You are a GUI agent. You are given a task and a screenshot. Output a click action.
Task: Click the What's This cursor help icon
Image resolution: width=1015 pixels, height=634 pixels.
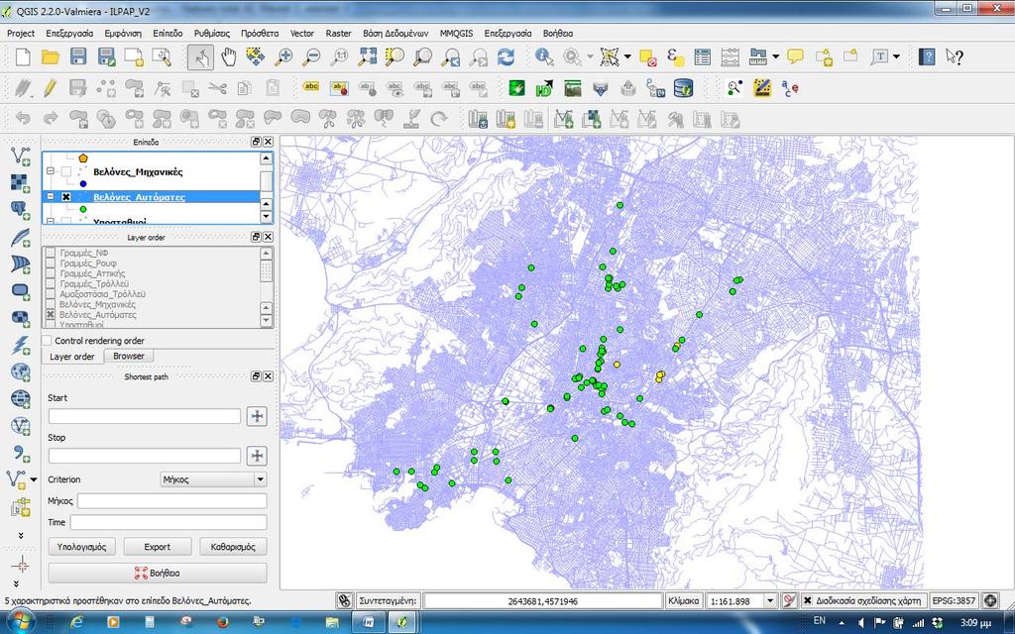click(955, 56)
